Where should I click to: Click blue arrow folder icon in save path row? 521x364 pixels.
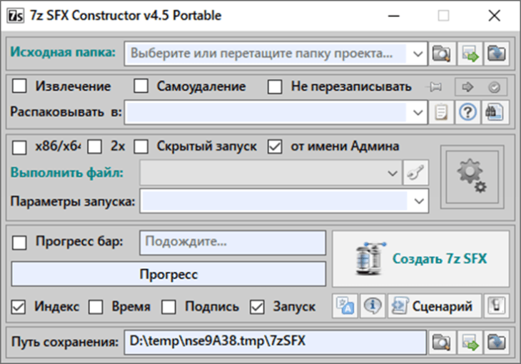coord(497,342)
